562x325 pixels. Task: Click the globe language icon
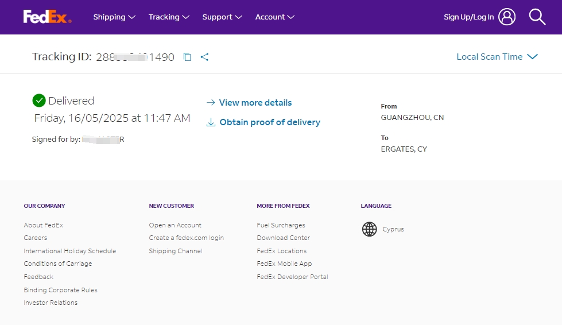[369, 229]
